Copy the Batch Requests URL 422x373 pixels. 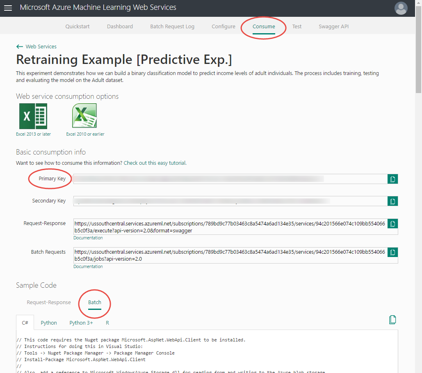point(392,252)
